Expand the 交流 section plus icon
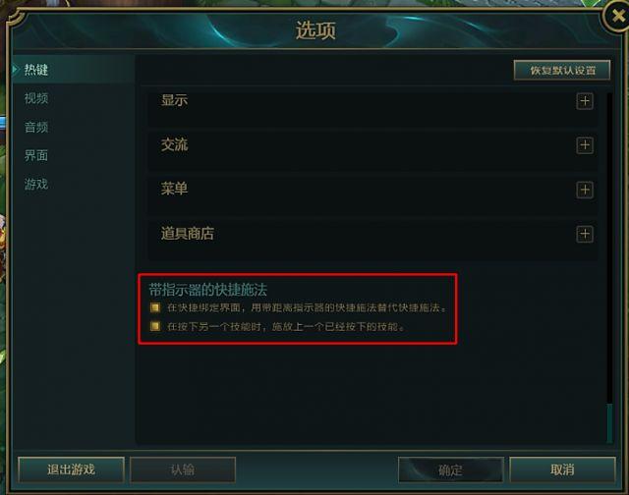The image size is (629, 495). click(585, 145)
